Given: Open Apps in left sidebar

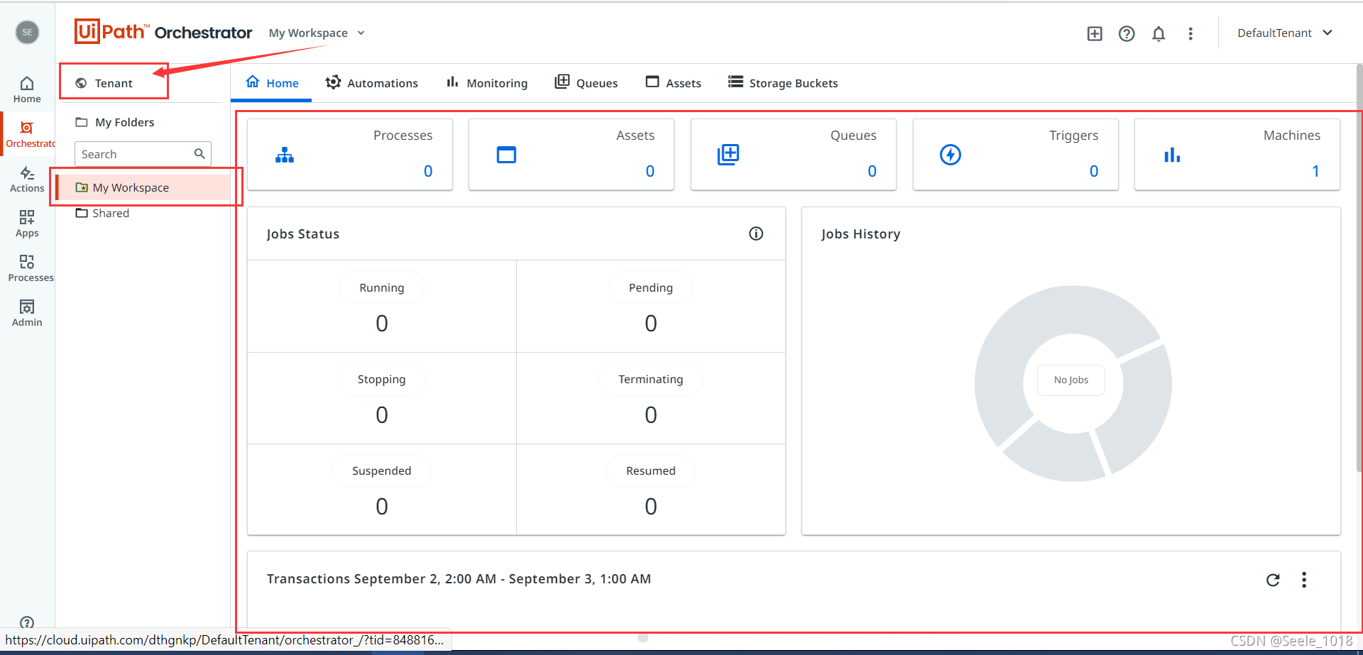Looking at the screenshot, I should [x=27, y=224].
